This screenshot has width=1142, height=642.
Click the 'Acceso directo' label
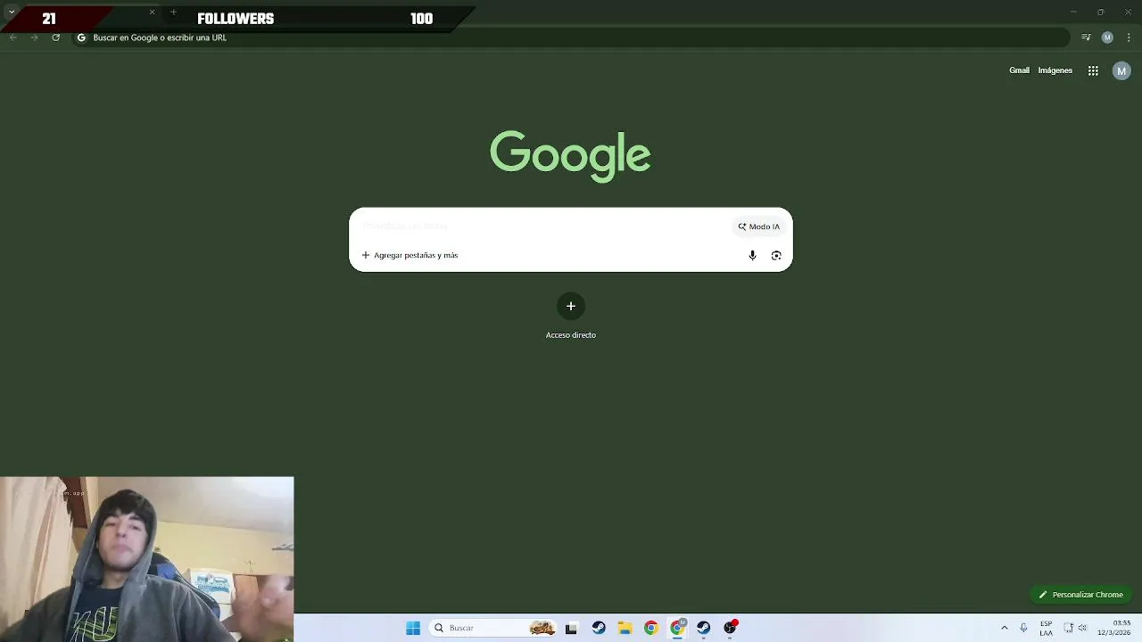click(x=571, y=335)
